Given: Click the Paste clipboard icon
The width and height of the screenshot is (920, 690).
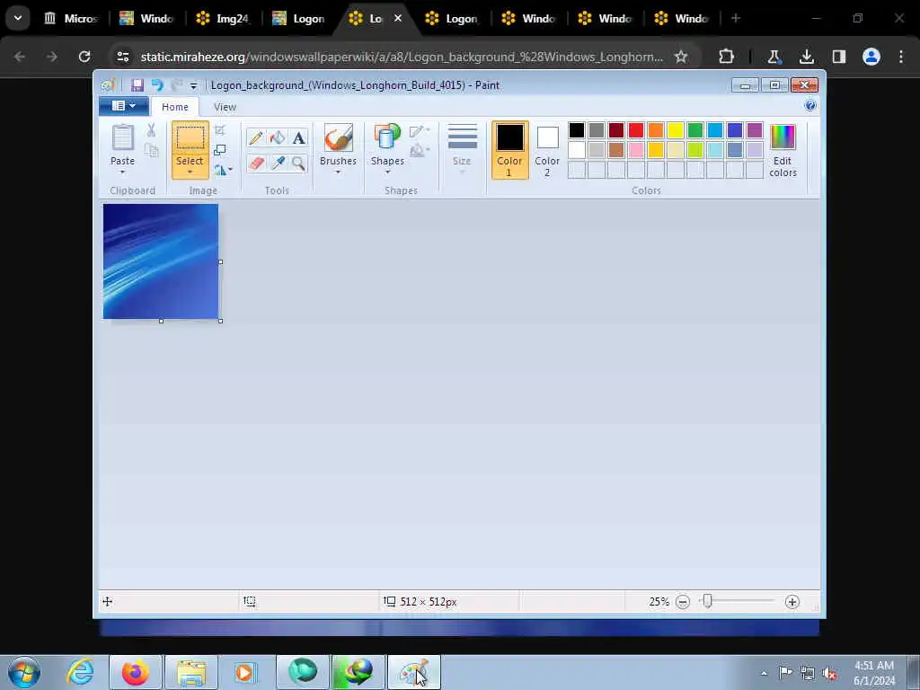Looking at the screenshot, I should (122, 137).
